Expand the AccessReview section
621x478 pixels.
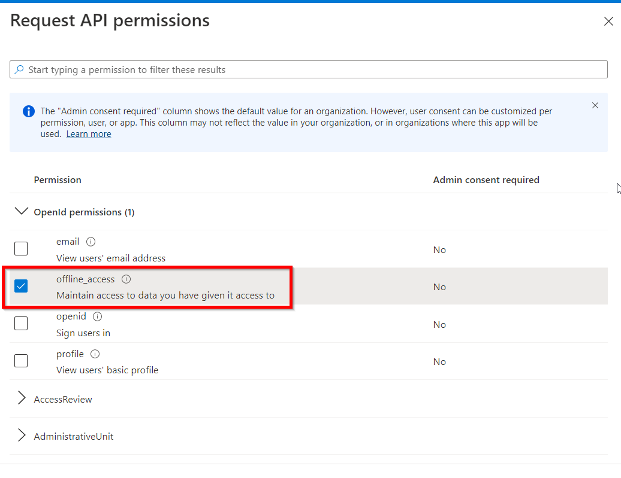(x=22, y=398)
